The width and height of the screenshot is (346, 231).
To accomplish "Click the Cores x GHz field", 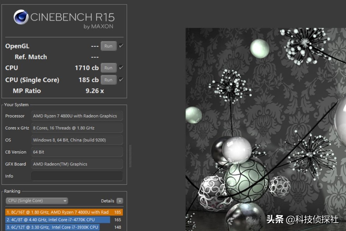I will click(77, 128).
